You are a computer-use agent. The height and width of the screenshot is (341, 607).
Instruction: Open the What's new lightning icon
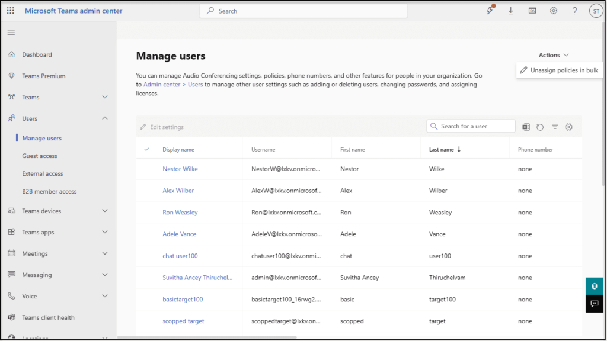[x=490, y=11]
